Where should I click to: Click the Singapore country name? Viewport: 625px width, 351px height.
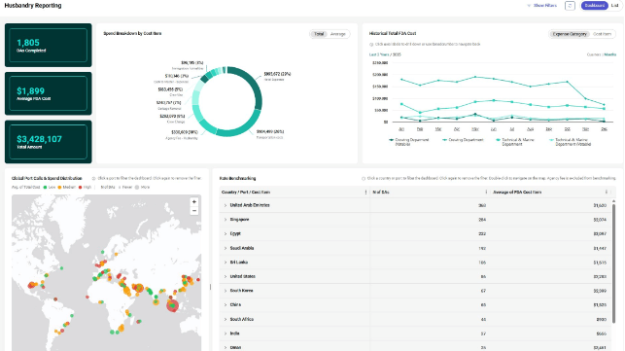coord(239,220)
